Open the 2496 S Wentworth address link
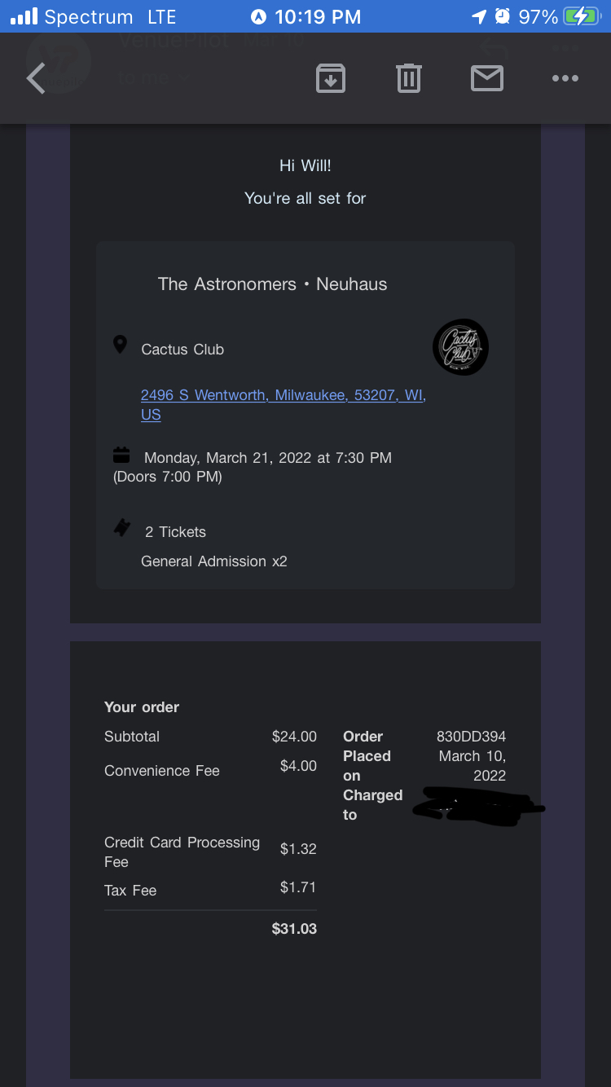 click(283, 396)
